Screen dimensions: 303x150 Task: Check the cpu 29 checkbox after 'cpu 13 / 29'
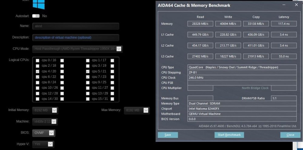[x=112, y=93]
